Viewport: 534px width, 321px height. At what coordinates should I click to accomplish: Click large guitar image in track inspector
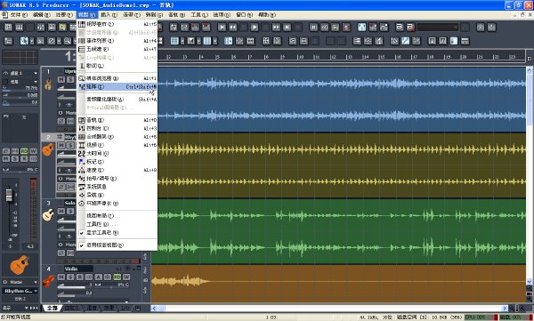[x=20, y=265]
